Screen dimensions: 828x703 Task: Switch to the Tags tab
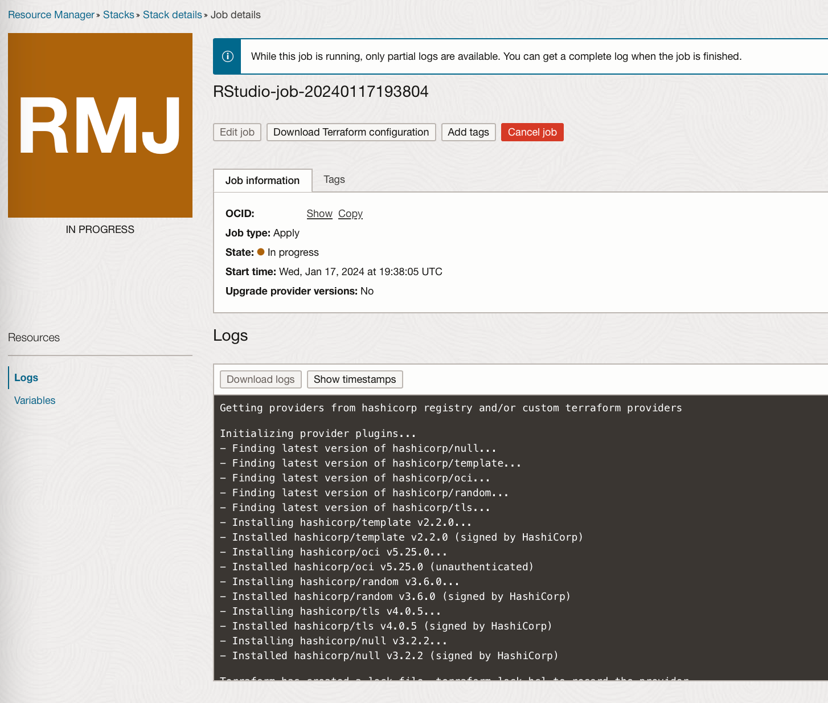point(334,179)
